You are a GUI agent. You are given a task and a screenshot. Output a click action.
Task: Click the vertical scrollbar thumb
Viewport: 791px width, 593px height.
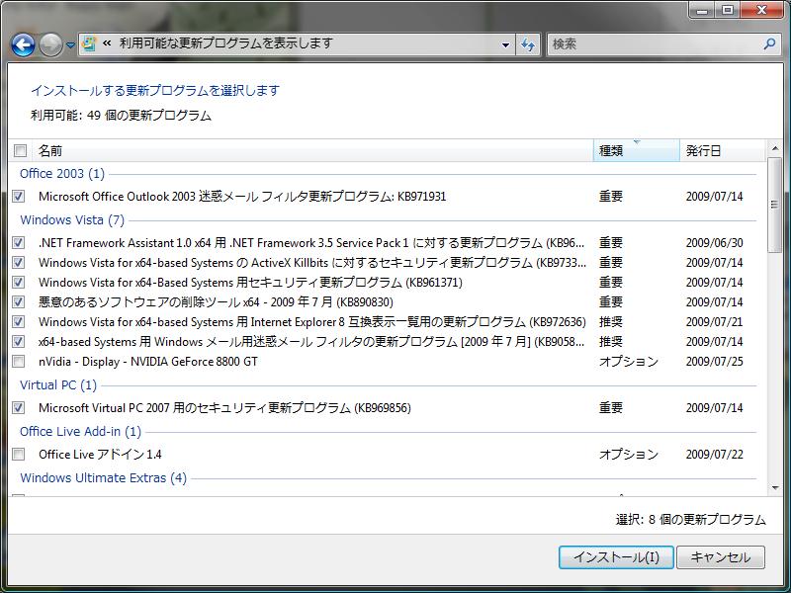click(x=774, y=205)
